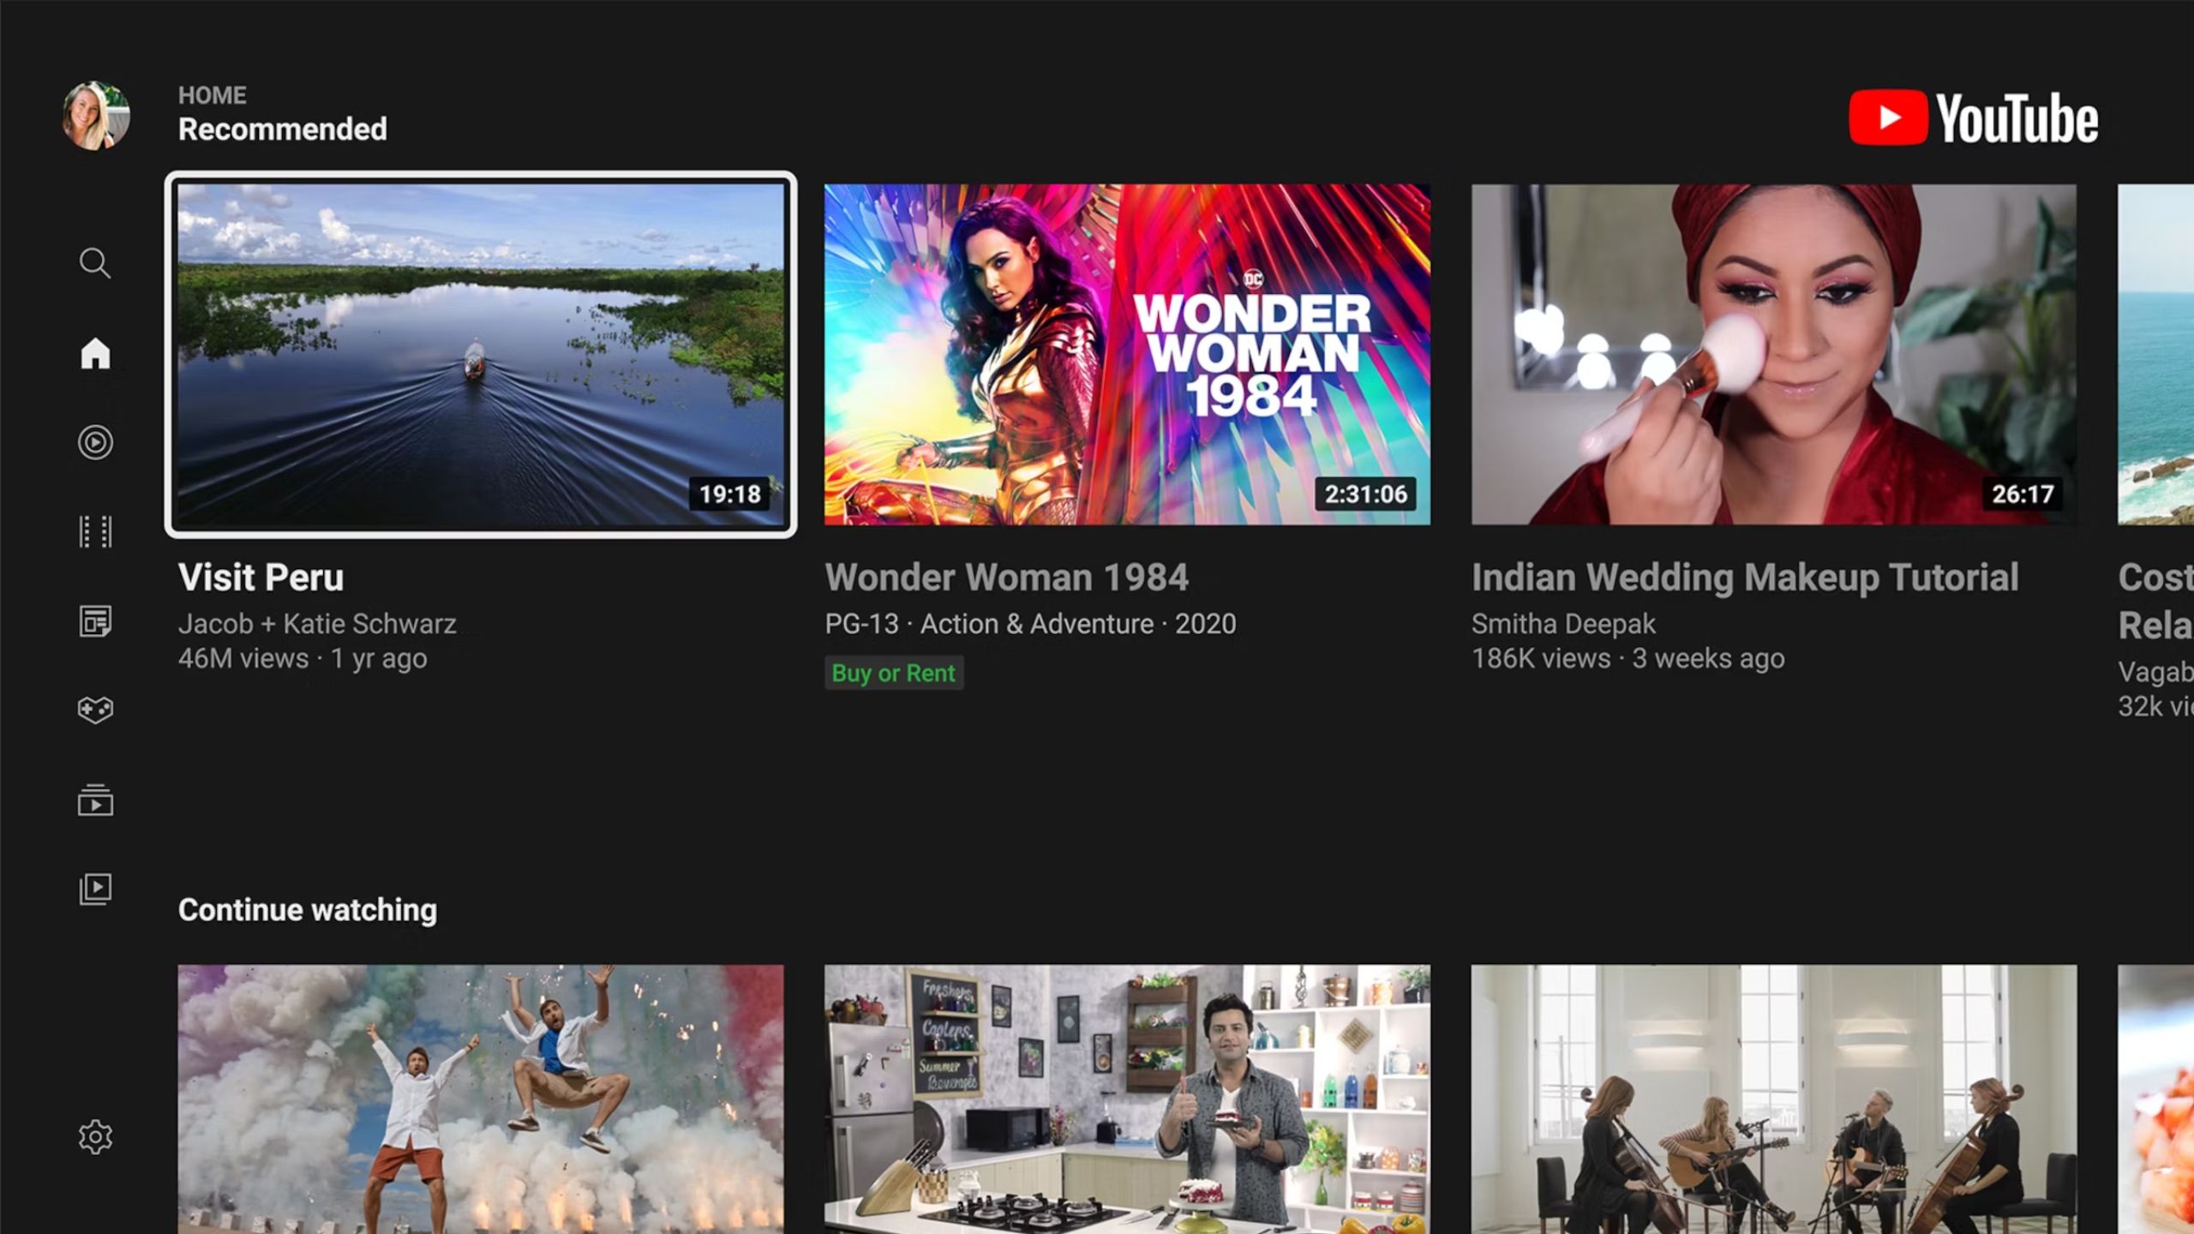Open the Settings gear icon

(93, 1136)
